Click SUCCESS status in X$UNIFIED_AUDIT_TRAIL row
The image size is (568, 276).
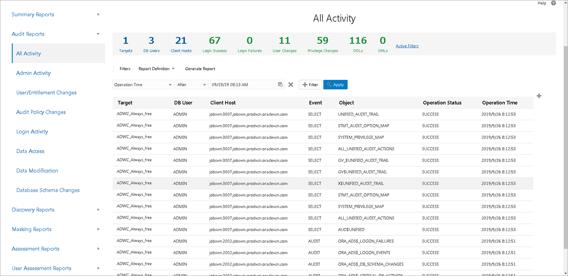[x=430, y=183]
